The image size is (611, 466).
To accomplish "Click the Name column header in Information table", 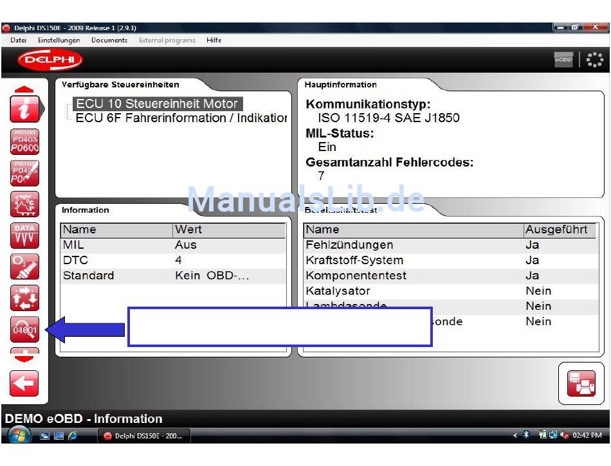I will coord(116,229).
